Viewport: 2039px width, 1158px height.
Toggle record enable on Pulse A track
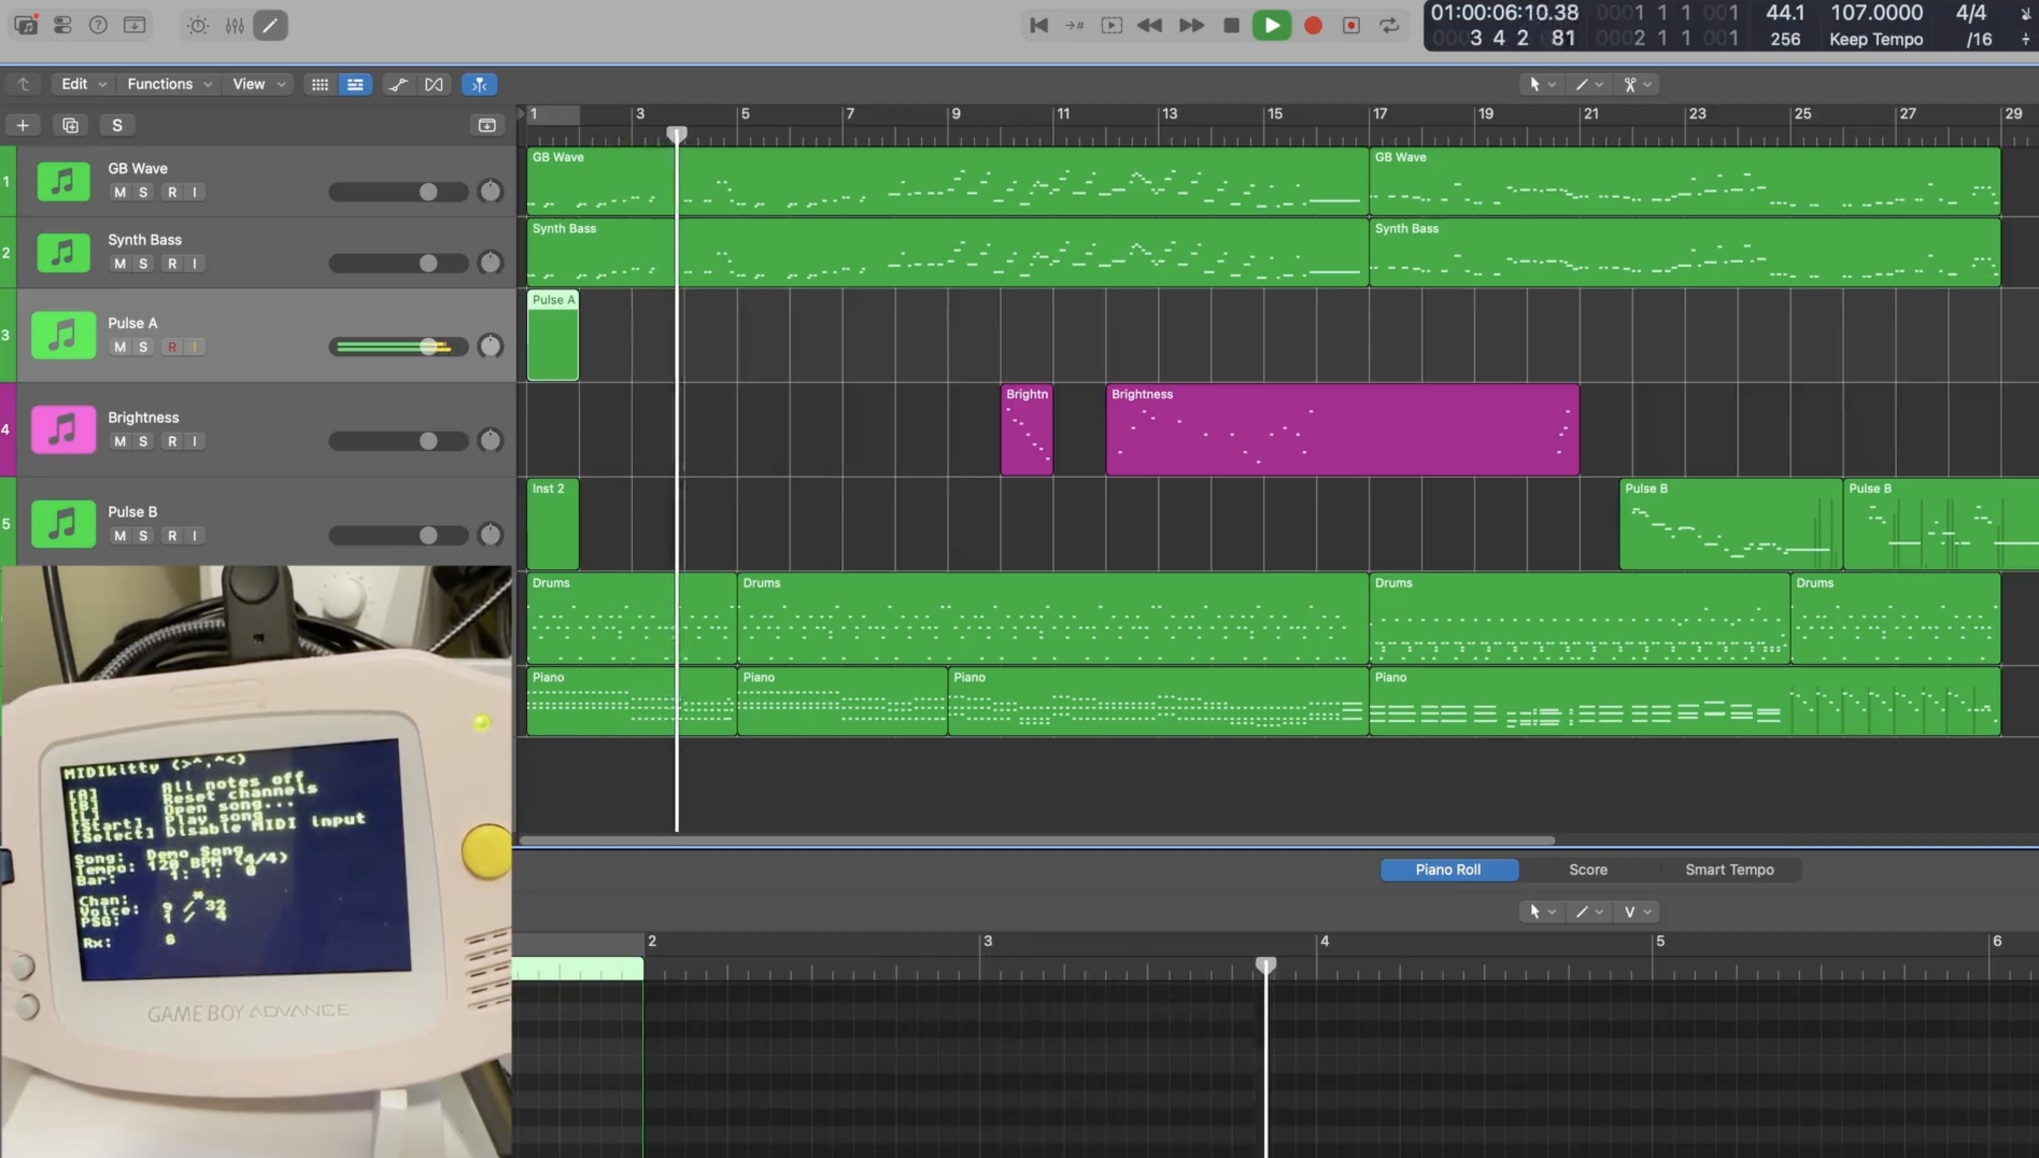click(172, 347)
